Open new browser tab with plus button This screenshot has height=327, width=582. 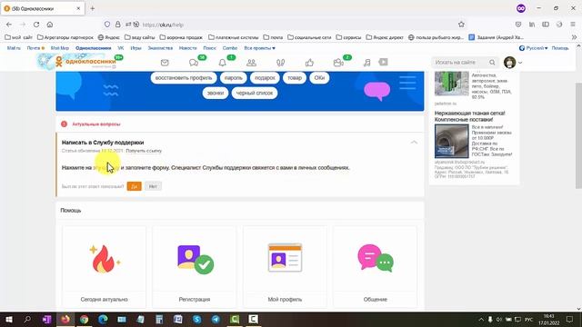pyautogui.click(x=93, y=8)
